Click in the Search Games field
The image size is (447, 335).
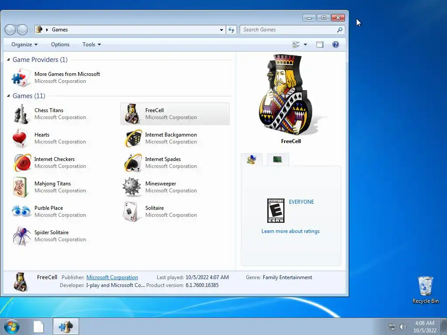(289, 30)
